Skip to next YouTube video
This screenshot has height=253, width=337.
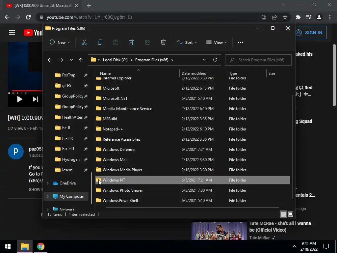point(36,99)
